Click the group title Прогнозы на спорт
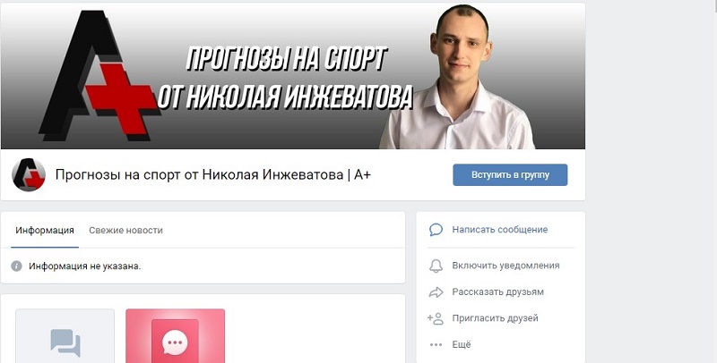The image size is (717, 363). [x=212, y=174]
